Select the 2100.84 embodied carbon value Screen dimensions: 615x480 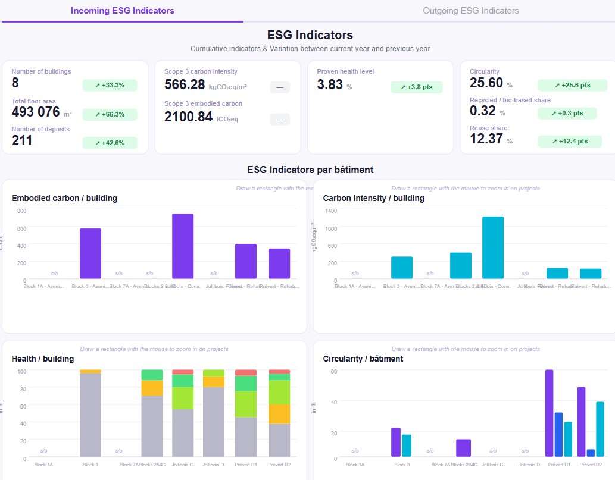[x=188, y=117]
